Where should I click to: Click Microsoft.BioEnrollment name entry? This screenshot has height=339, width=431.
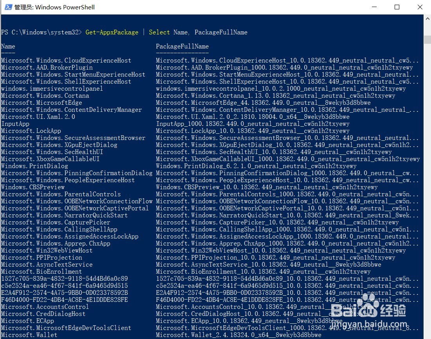click(x=41, y=272)
